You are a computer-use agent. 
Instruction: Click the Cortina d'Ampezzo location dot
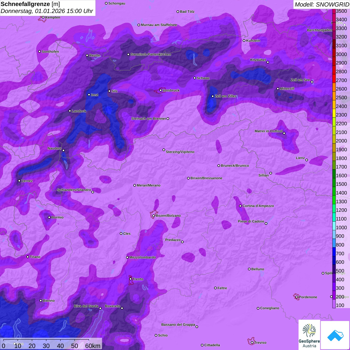coord(240,206)
